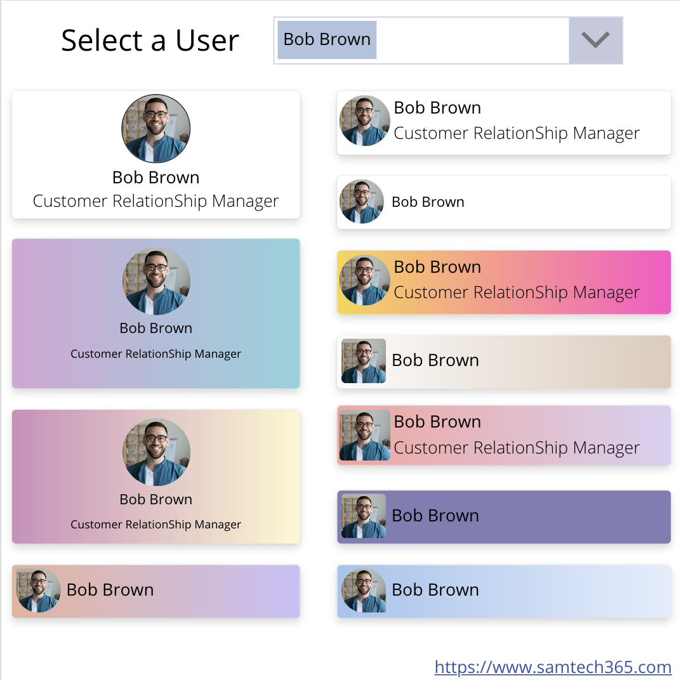Click the bottom-left lavender Bob Brown card
Image resolution: width=681 pixels, height=680 pixels.
155,591
